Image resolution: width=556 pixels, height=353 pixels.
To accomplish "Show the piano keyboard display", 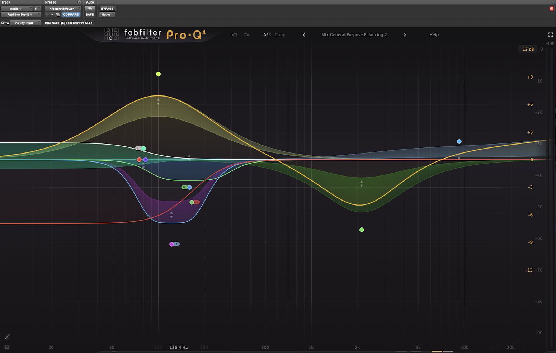I will click(7, 347).
